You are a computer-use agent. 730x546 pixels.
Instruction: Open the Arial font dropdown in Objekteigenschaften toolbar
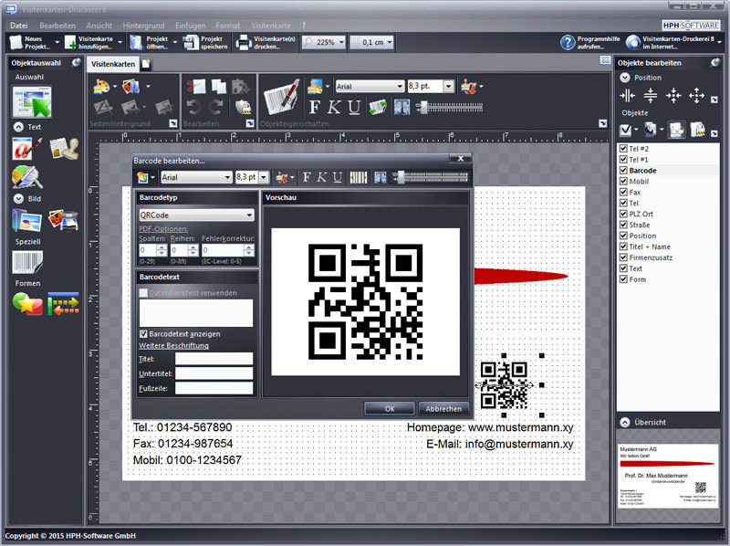pos(370,86)
